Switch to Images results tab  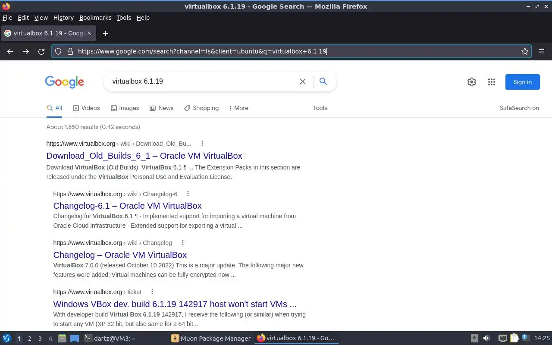point(125,108)
